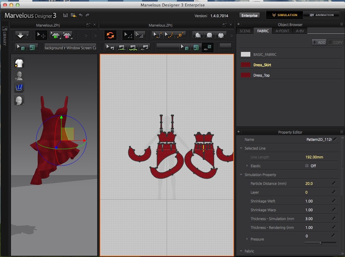The width and height of the screenshot is (345, 257).
Task: Click the ADD fabric button
Action: click(319, 42)
